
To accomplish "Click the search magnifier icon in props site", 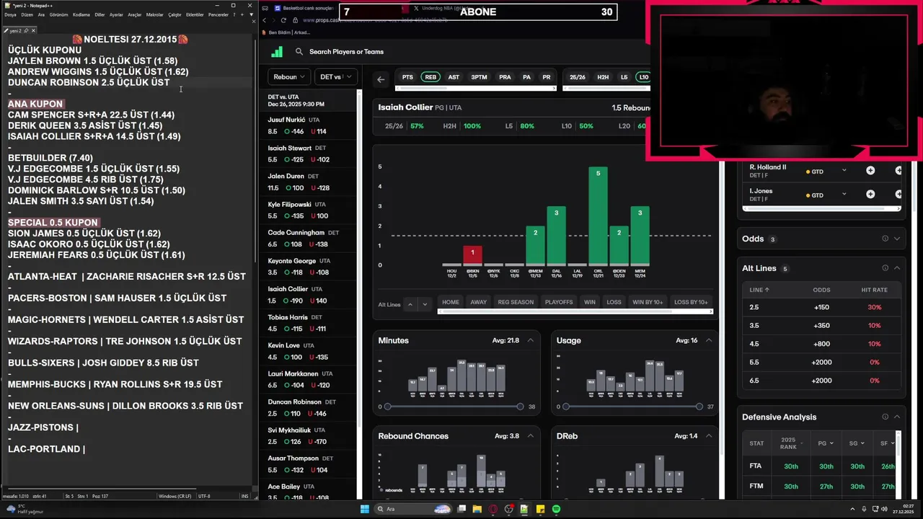I will [x=299, y=52].
